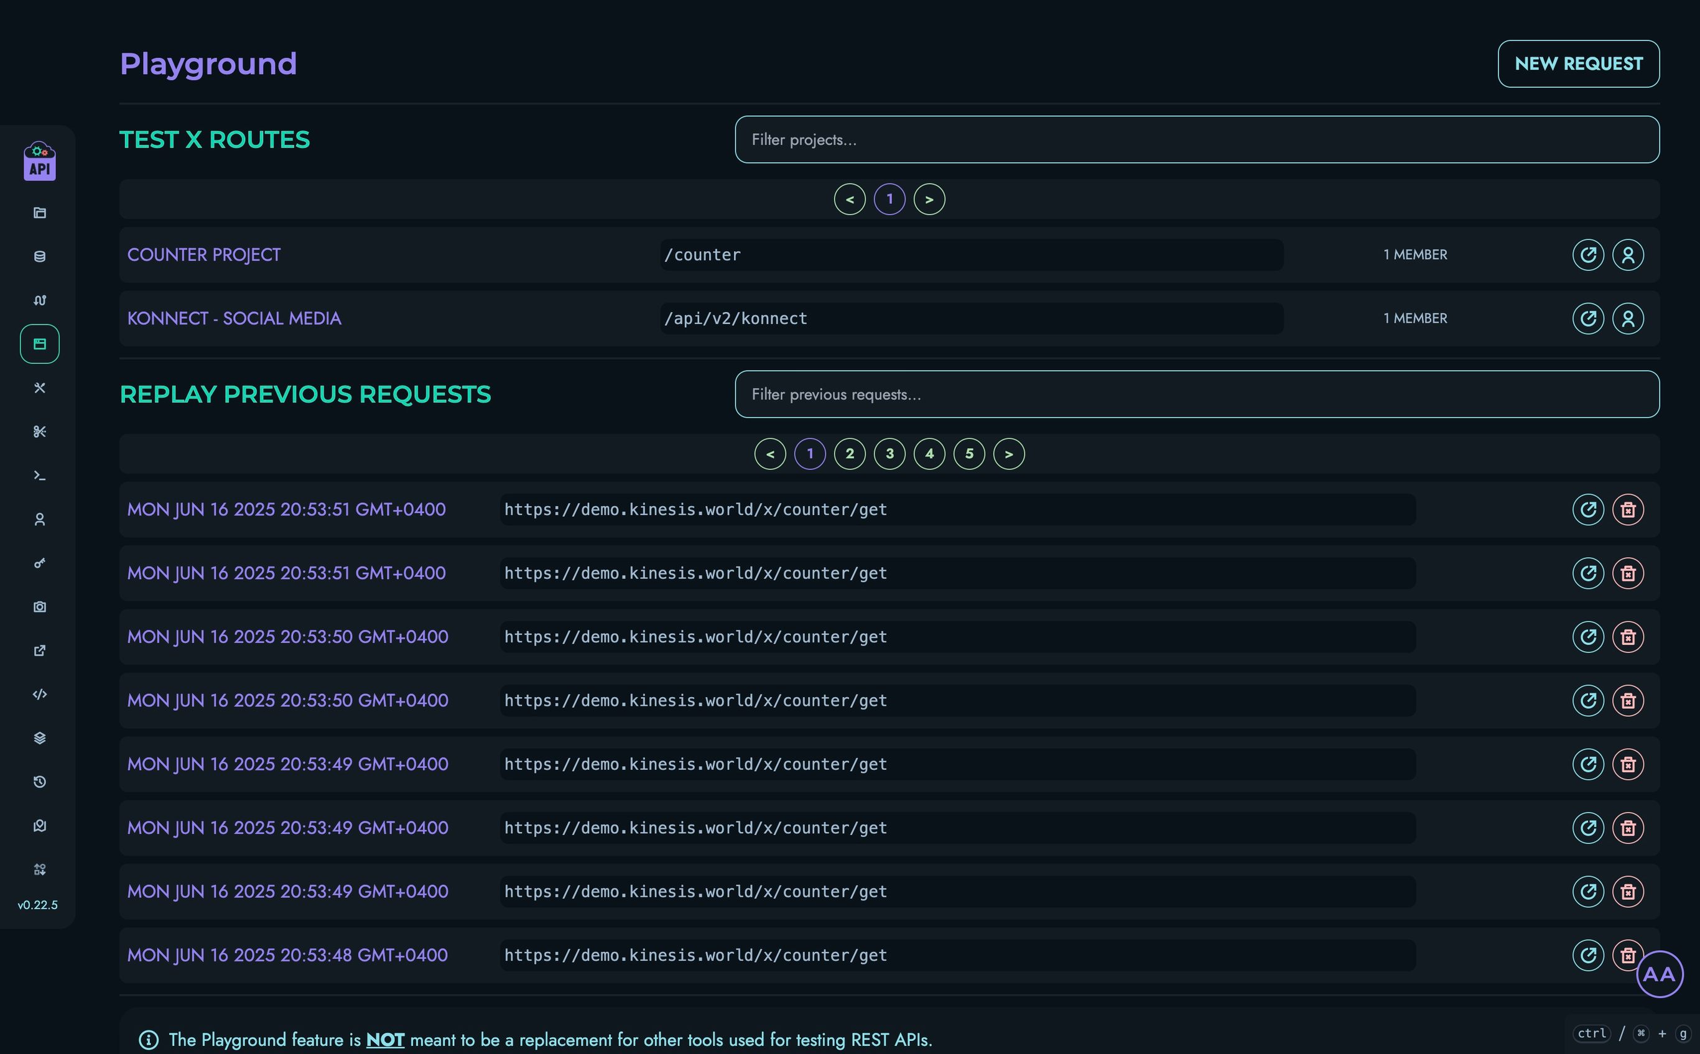Focus the Filter projects field
1700x1054 pixels.
1197,139
